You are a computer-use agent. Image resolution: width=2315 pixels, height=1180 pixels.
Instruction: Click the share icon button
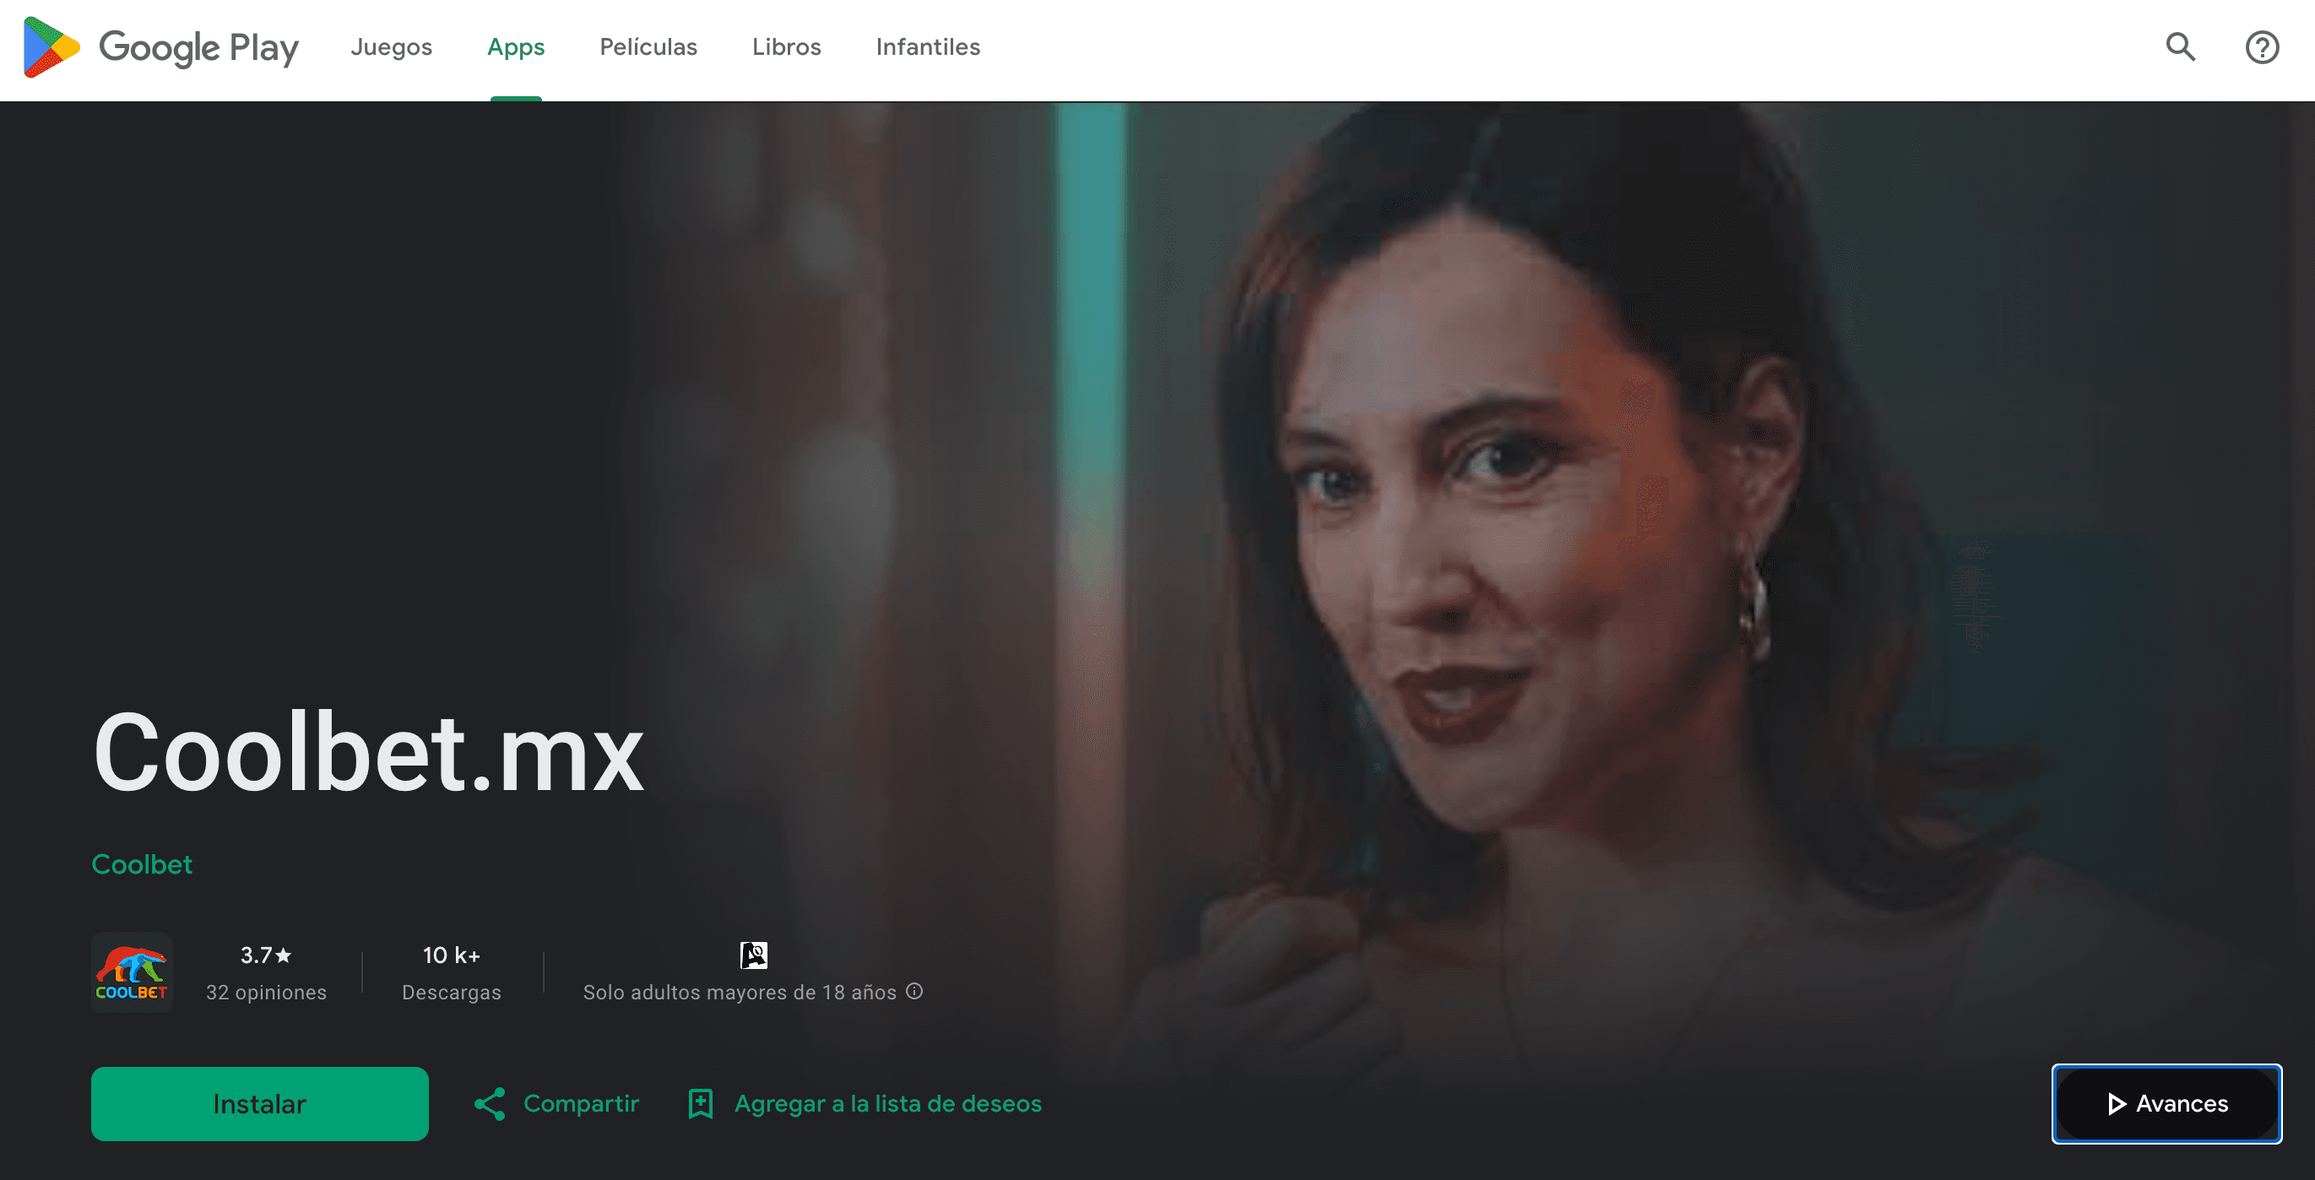tap(488, 1103)
